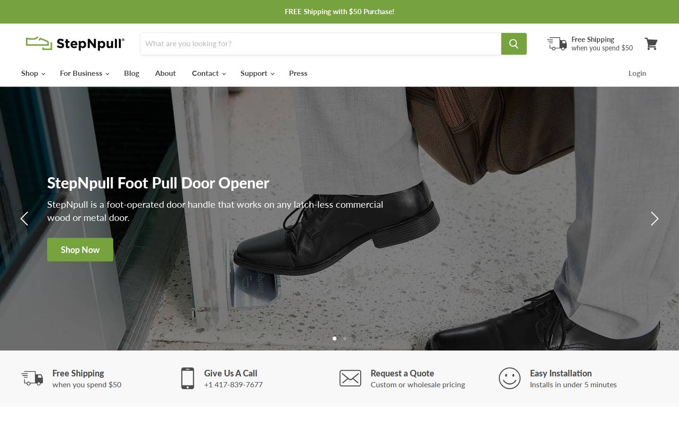Click 'Installs in under 5 minutes' text

(x=573, y=384)
